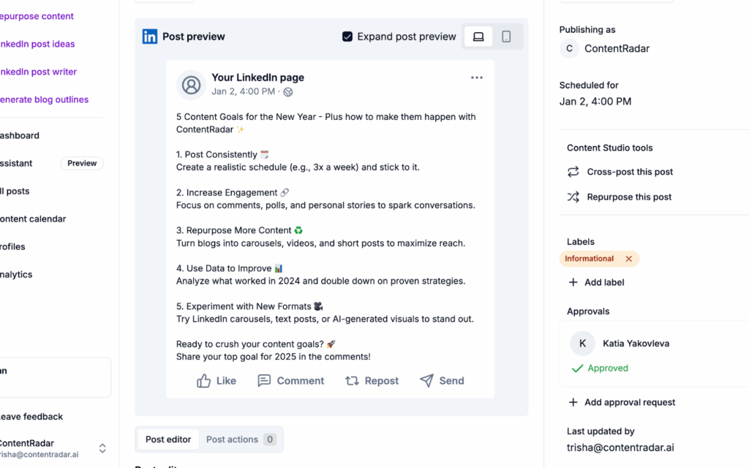Click the Add label plus button

[x=573, y=282]
